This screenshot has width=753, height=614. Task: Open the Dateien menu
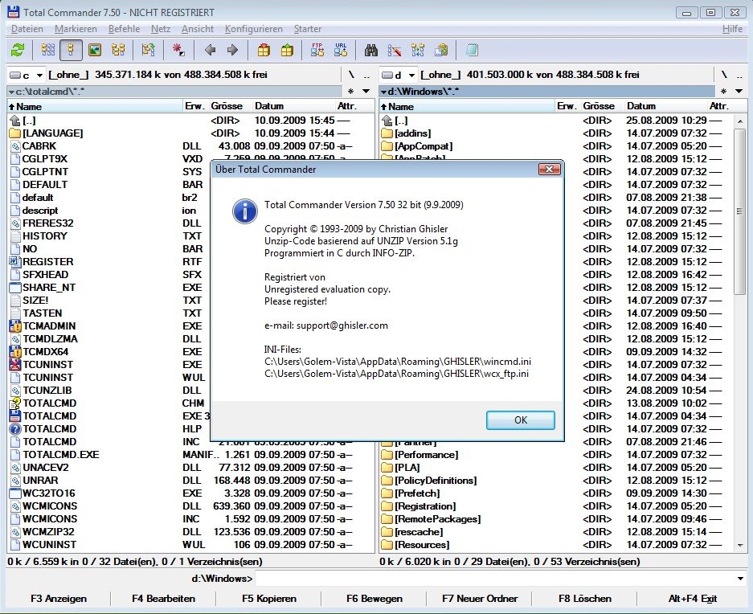(x=27, y=29)
